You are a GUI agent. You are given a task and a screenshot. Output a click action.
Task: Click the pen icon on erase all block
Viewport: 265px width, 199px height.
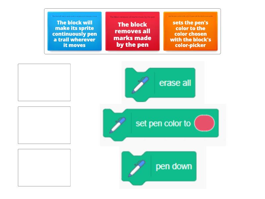(x=140, y=85)
